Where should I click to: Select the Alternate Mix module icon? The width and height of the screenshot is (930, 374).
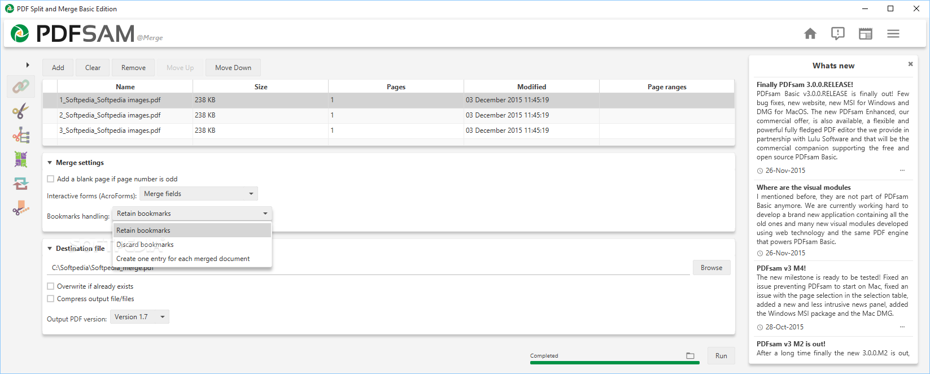point(21,159)
